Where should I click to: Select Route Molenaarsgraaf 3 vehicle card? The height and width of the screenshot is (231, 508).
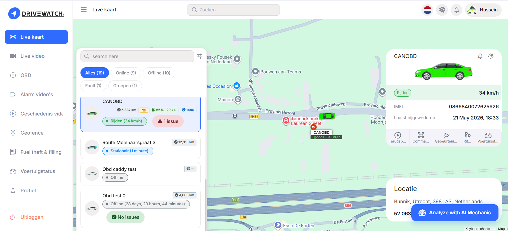tap(141, 147)
